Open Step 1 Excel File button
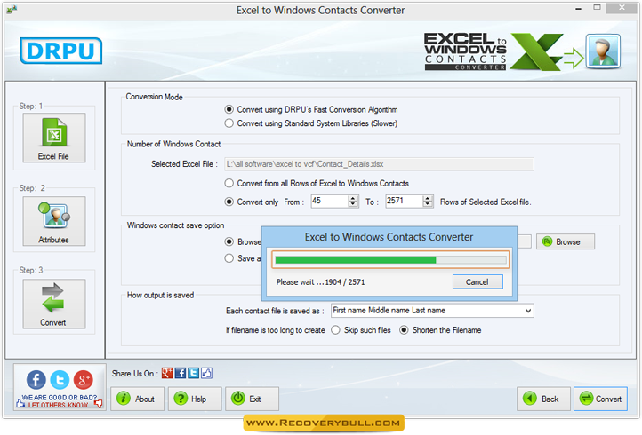642x435 pixels. (x=54, y=138)
